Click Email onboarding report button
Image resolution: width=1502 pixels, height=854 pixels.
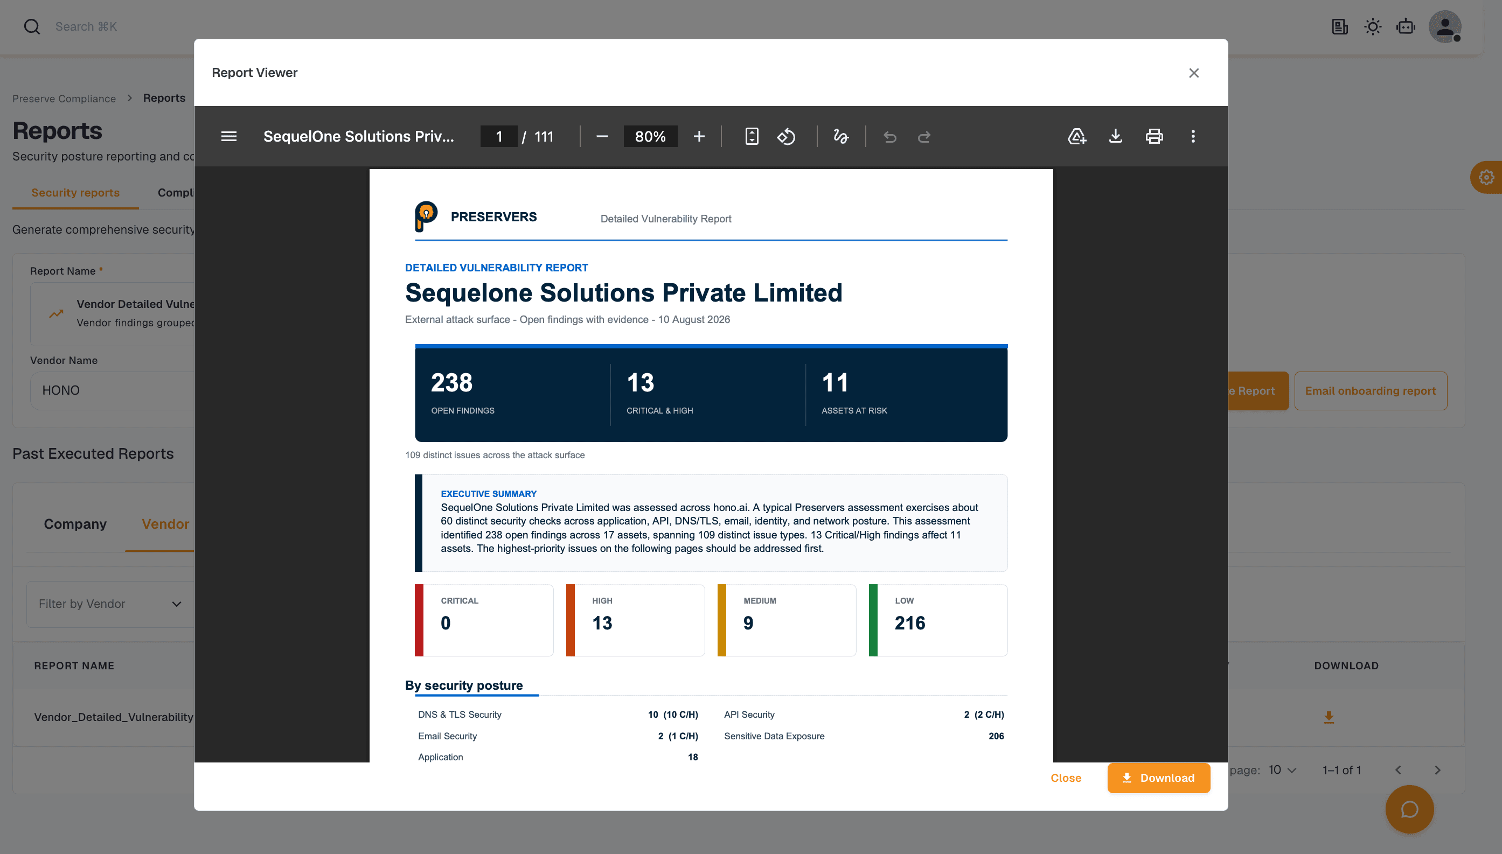pos(1371,390)
